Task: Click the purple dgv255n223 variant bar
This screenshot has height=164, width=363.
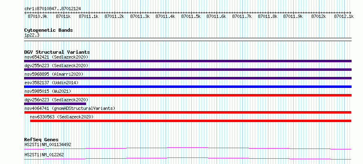Action: click(188, 70)
